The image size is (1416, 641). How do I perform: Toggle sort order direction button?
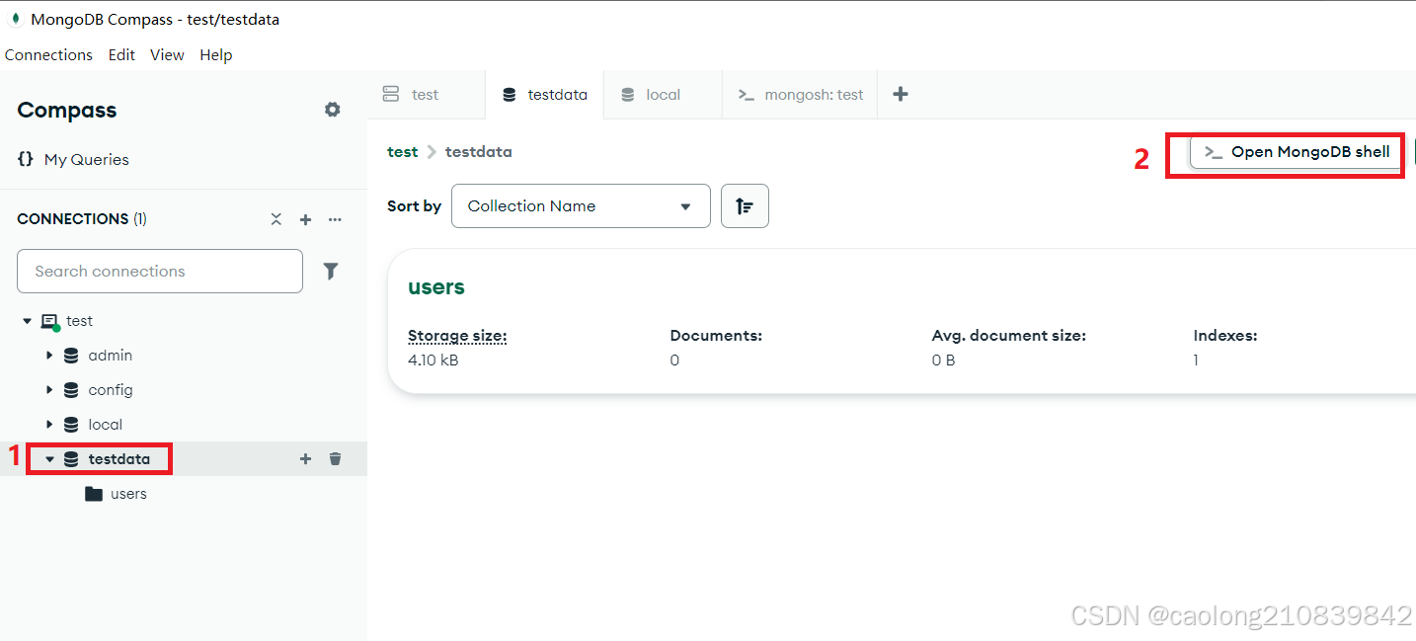(x=745, y=205)
